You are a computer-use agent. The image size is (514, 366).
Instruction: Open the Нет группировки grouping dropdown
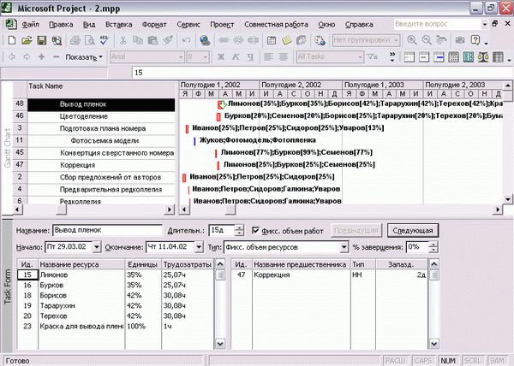click(x=397, y=40)
